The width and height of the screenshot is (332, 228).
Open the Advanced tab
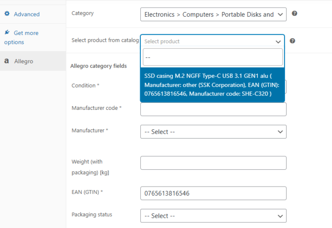tap(27, 14)
